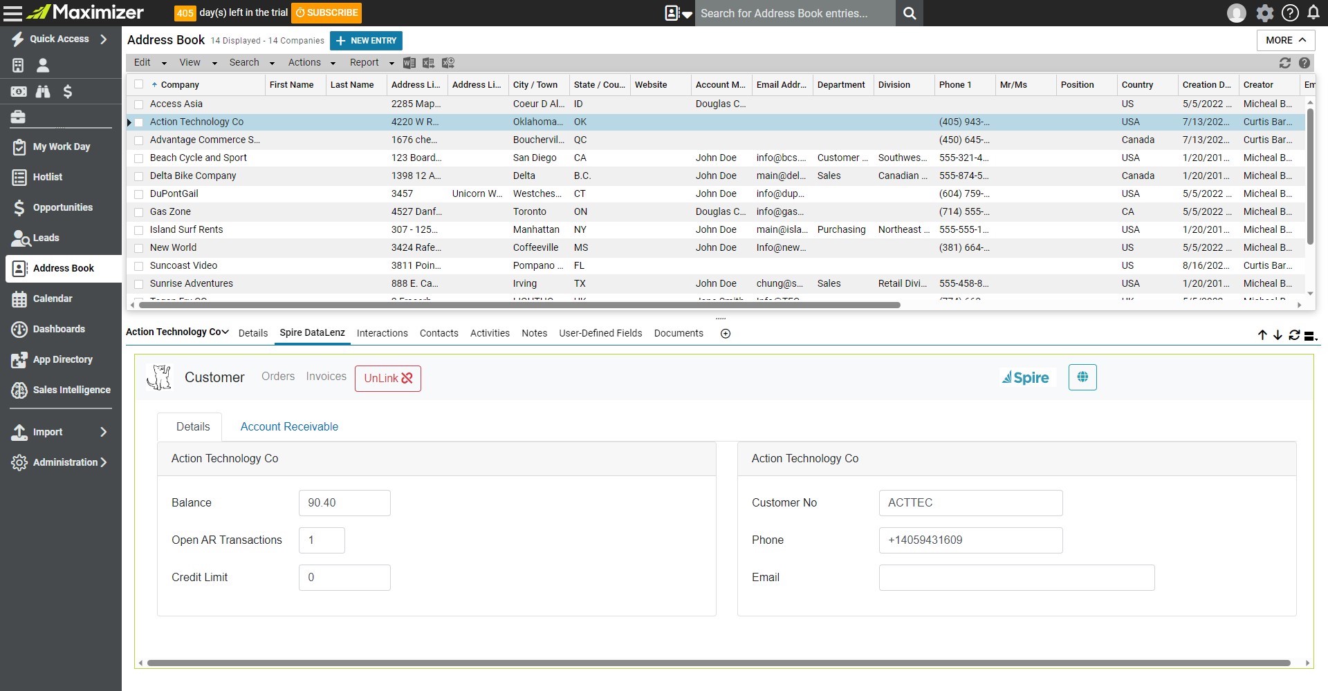Open the help question mark in top bar
Image resolution: width=1328 pixels, height=691 pixels.
[1290, 13]
